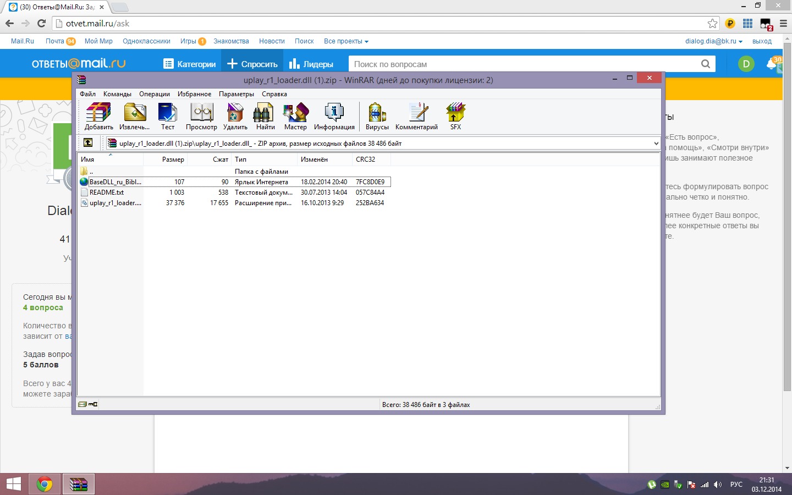Sort by the Тип column header

(265, 159)
